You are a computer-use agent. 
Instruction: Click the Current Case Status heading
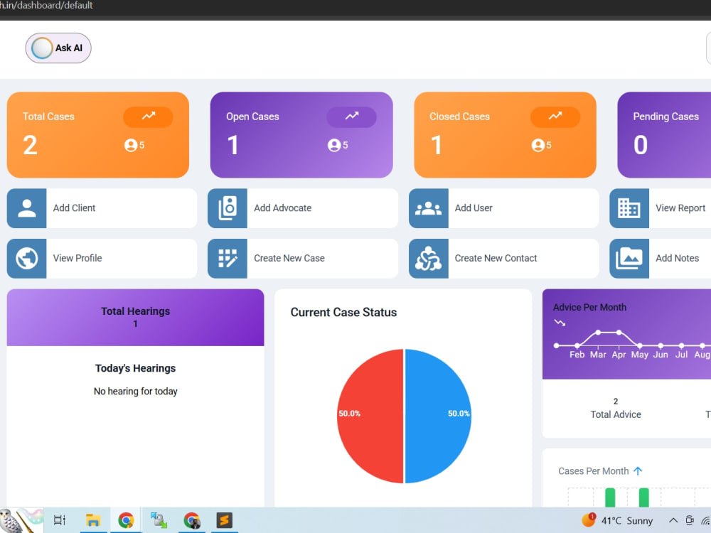pos(343,312)
